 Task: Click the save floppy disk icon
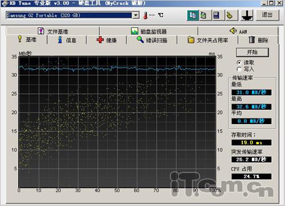tap(217, 15)
